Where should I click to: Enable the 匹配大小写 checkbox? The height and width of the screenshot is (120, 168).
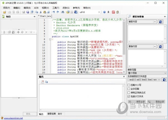point(129,85)
